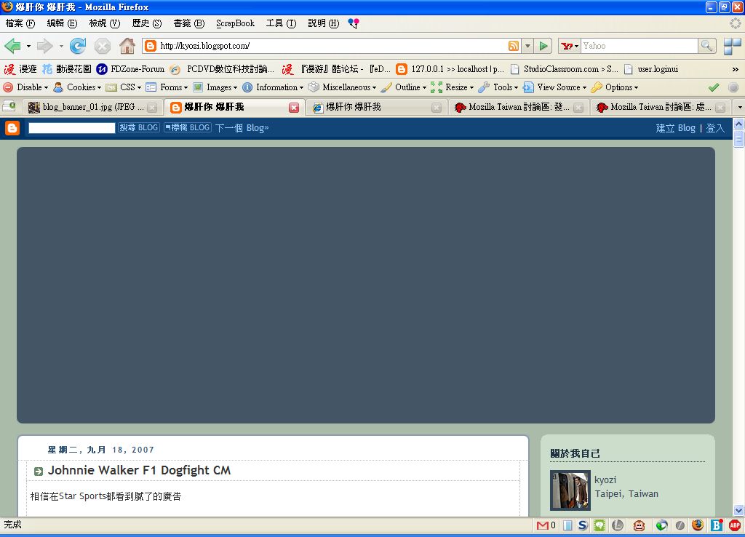Open the Options dropdown menu
This screenshot has height=537, width=745.
615,87
